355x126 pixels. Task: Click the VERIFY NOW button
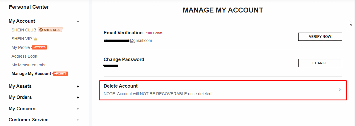[320, 37]
